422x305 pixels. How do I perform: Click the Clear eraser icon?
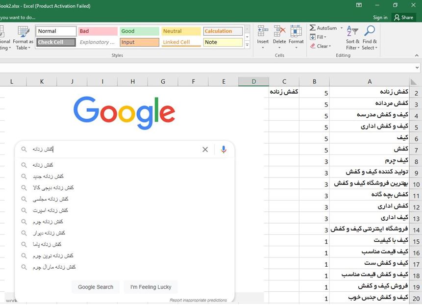click(x=313, y=46)
